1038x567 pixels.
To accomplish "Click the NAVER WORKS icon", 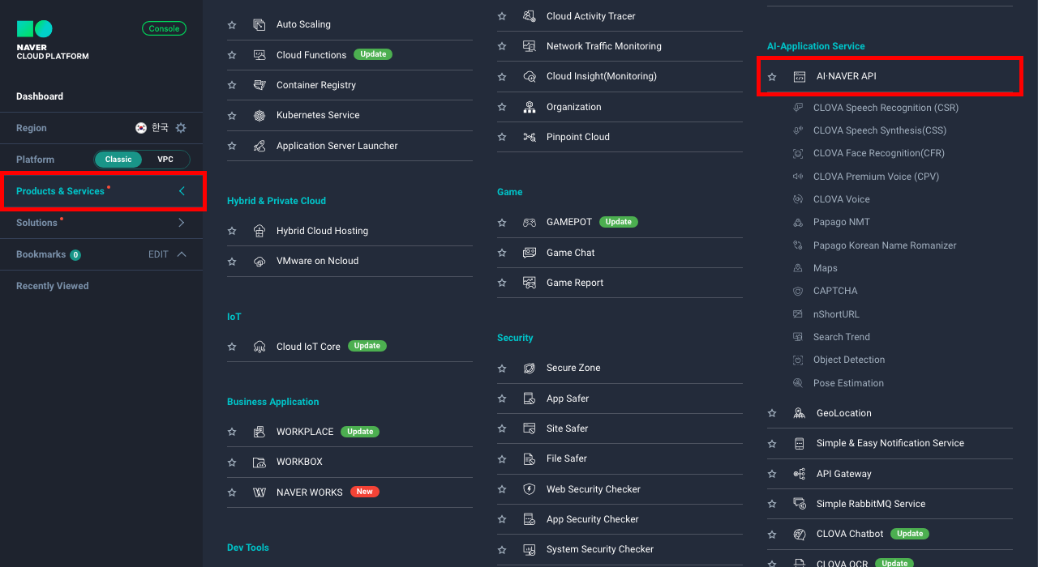I will click(x=259, y=492).
